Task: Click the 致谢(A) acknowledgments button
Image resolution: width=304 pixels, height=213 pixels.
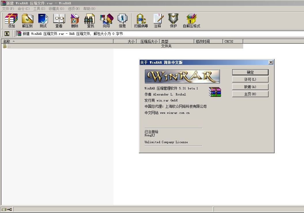Action: 250,87
